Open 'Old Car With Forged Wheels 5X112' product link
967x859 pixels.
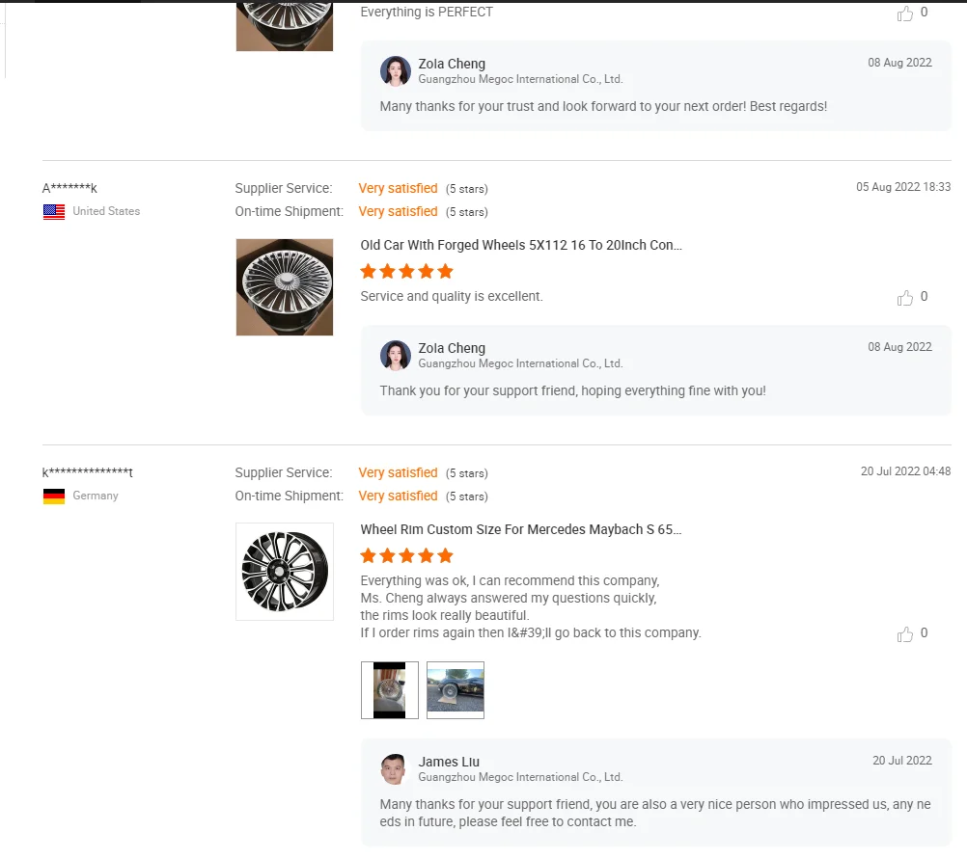[521, 246]
